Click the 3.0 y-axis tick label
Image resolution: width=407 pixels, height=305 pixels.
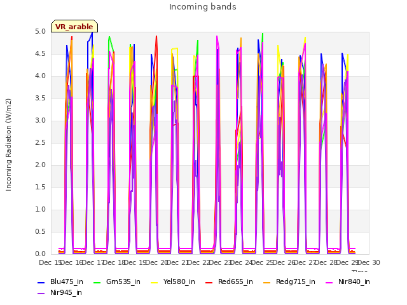[x=40, y=121]
